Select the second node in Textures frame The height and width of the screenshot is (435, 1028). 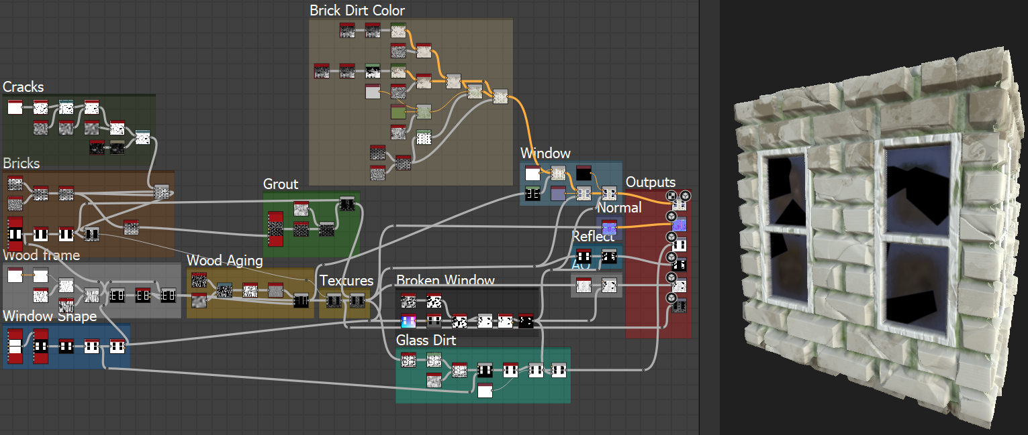[x=357, y=300]
